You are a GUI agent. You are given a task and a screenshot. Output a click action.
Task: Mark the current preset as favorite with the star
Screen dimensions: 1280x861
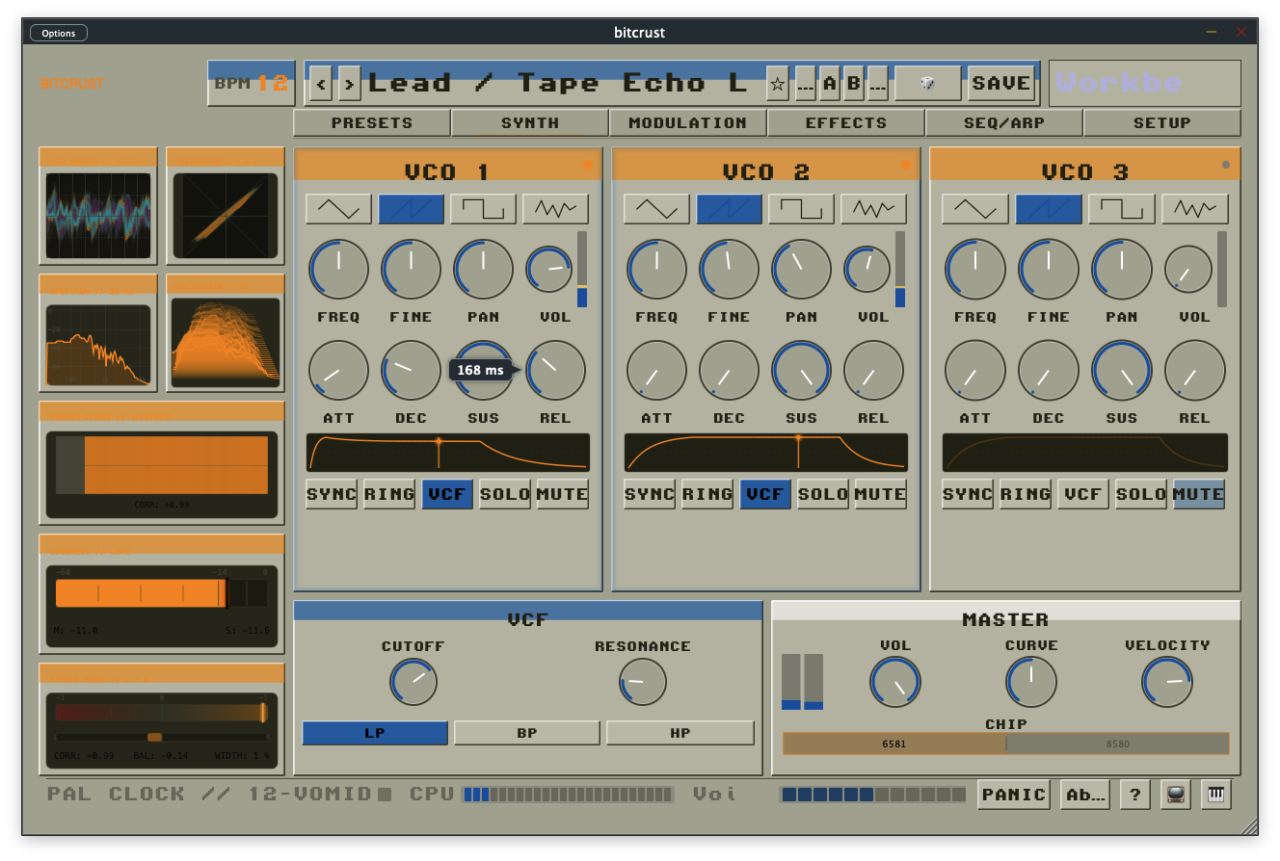point(777,84)
